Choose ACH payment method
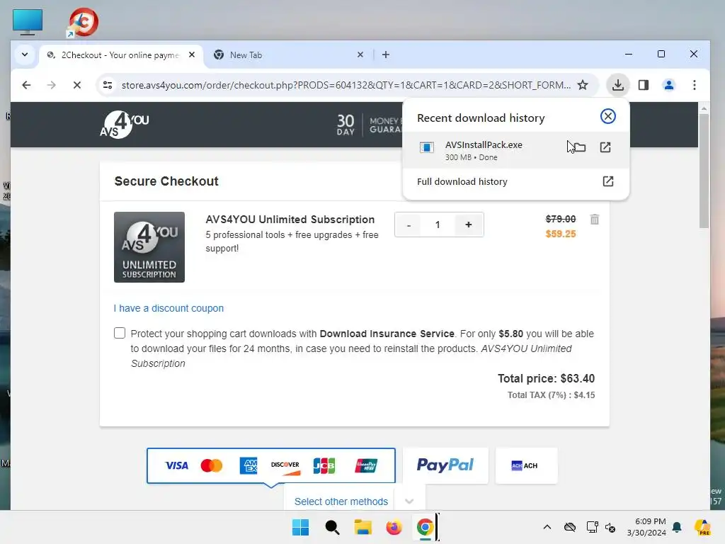The image size is (725, 544). point(526,465)
